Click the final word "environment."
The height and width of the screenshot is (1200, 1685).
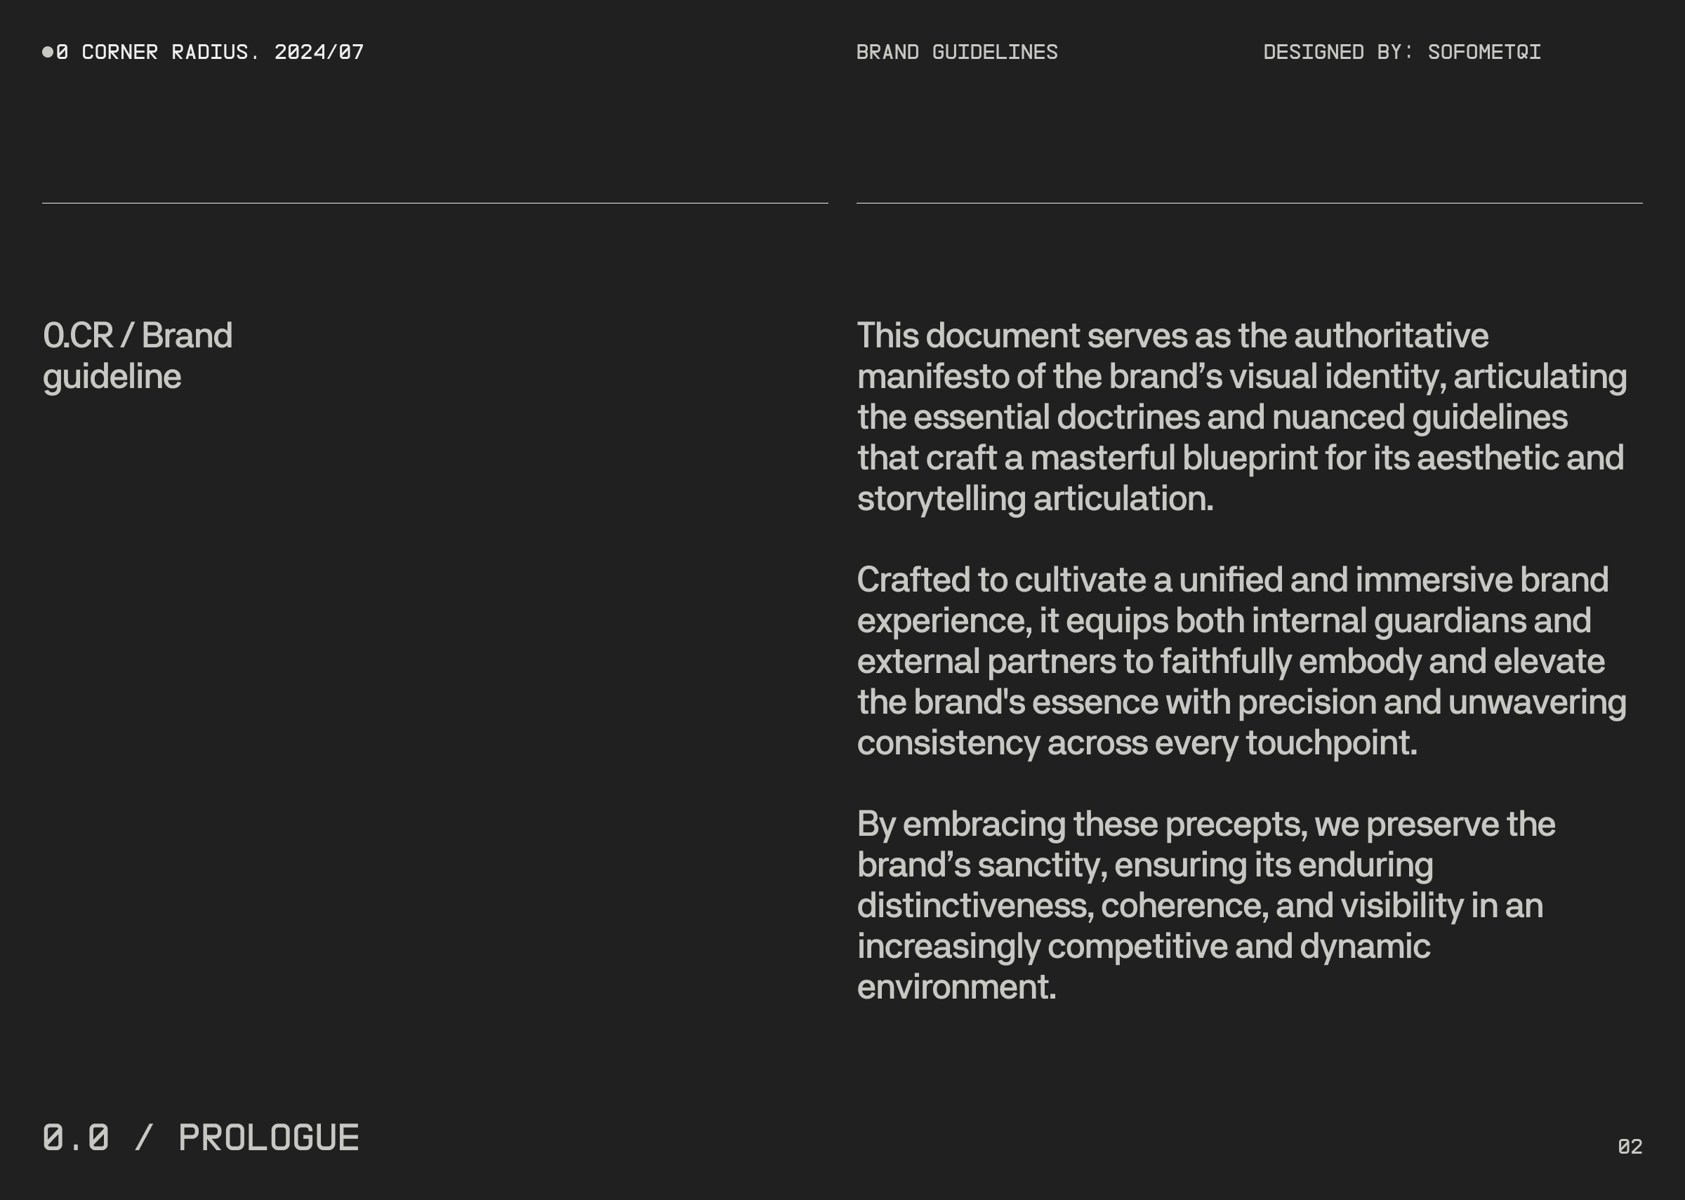[956, 987]
